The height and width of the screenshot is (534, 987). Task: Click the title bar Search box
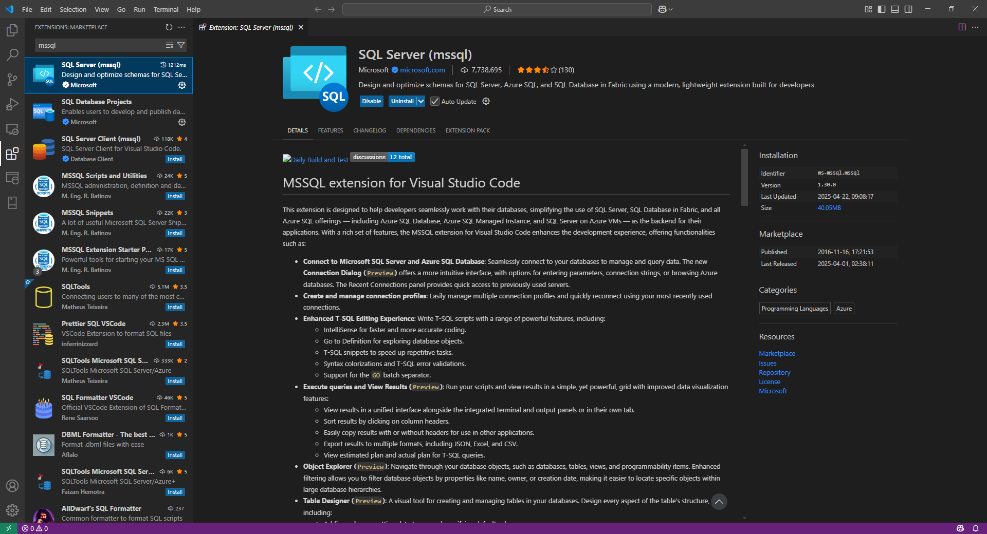497,9
